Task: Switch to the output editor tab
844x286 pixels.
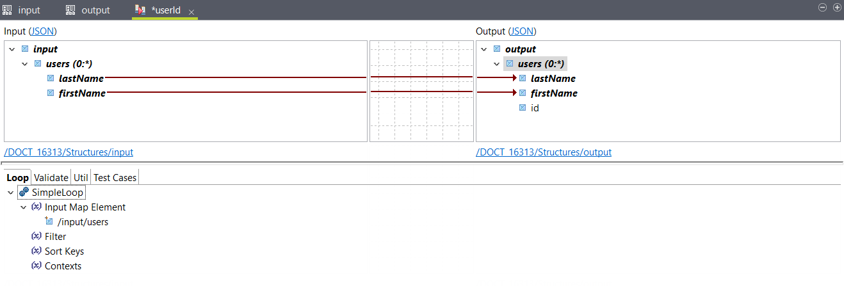Action: pyautogui.click(x=88, y=10)
